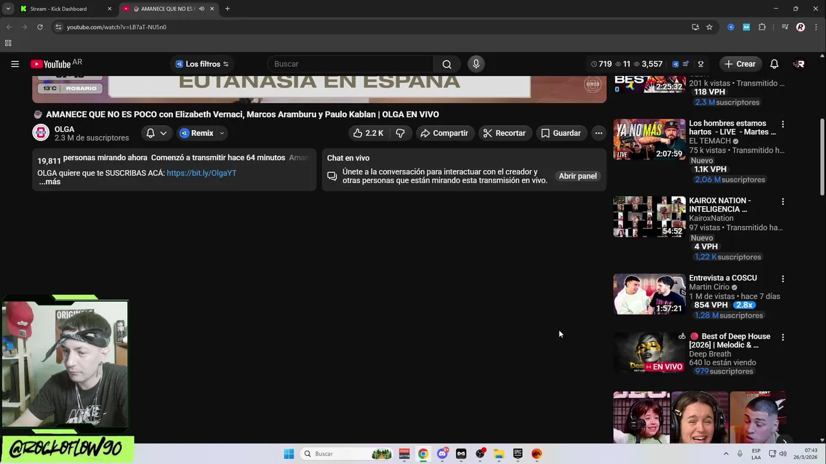Open Best of Deep House live thumbnail
Screen dimensions: 826x464
[x=649, y=353]
